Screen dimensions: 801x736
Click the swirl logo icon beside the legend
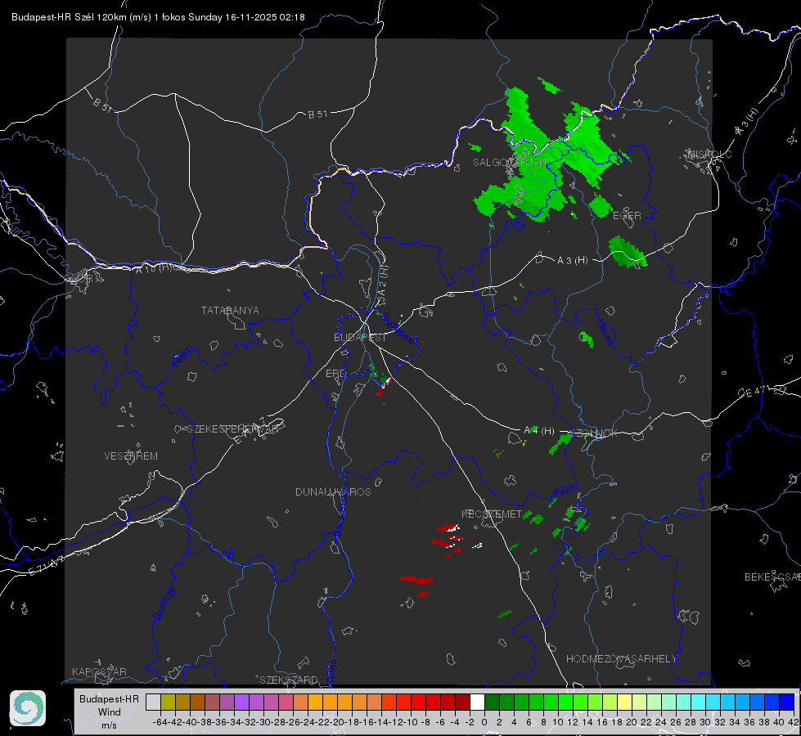(28, 708)
